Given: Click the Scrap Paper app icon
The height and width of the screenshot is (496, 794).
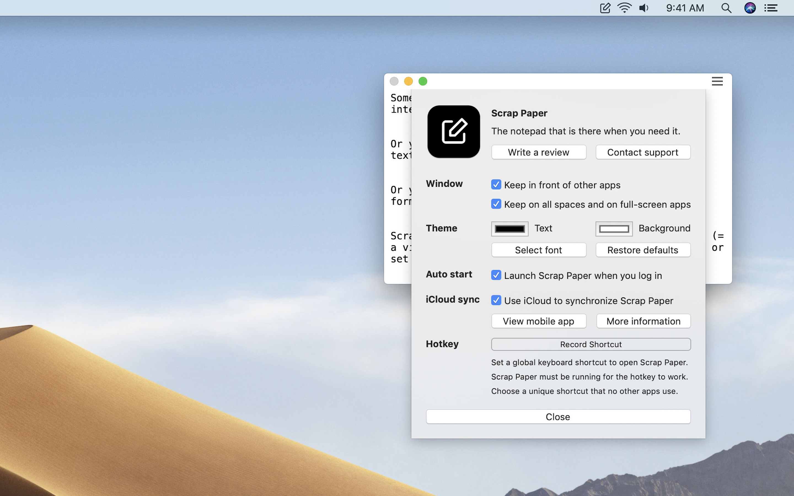Looking at the screenshot, I should (x=454, y=131).
